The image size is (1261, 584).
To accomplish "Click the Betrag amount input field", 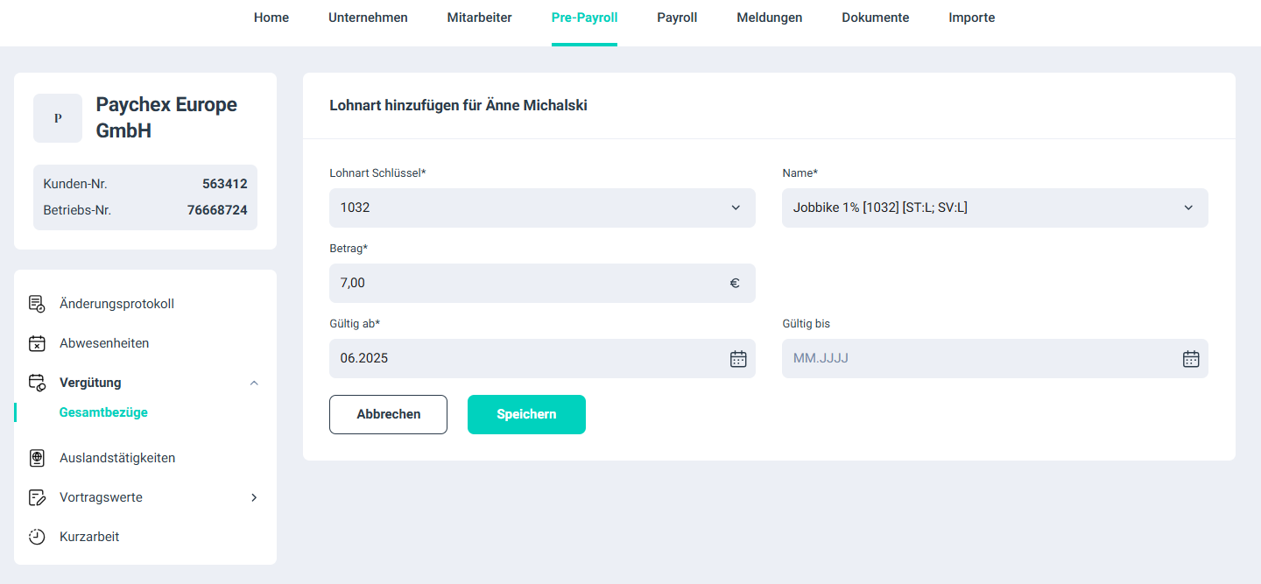I will [525, 283].
